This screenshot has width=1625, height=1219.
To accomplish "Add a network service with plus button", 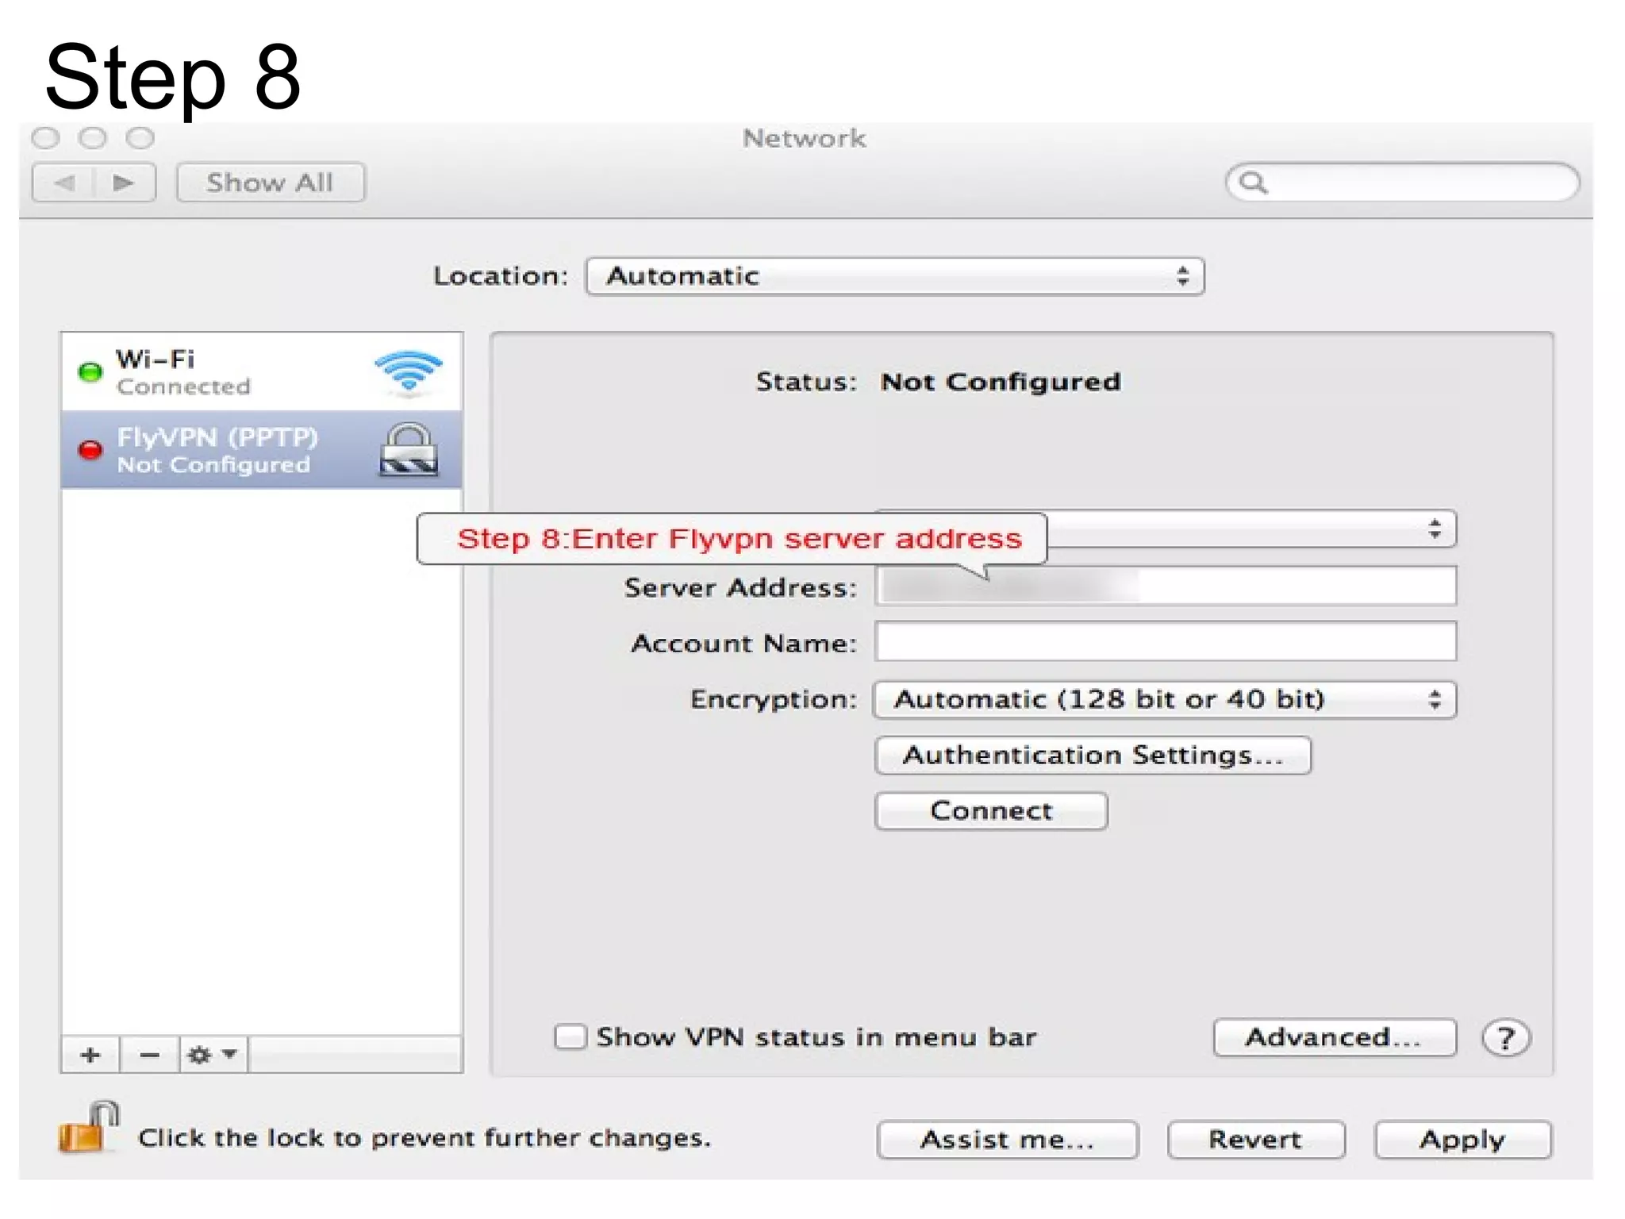I will click(90, 1055).
